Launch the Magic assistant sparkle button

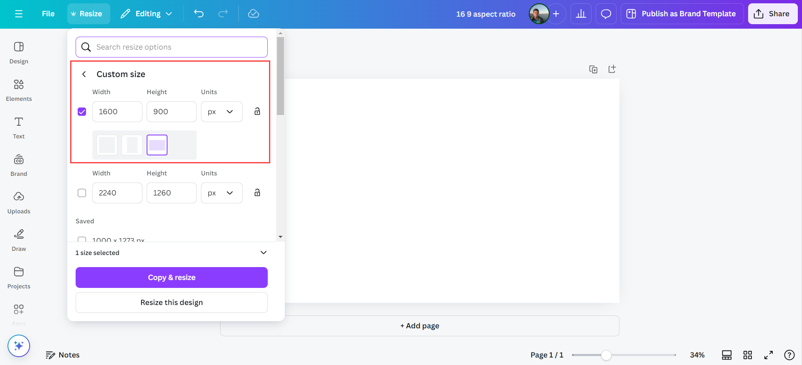pyautogui.click(x=19, y=346)
